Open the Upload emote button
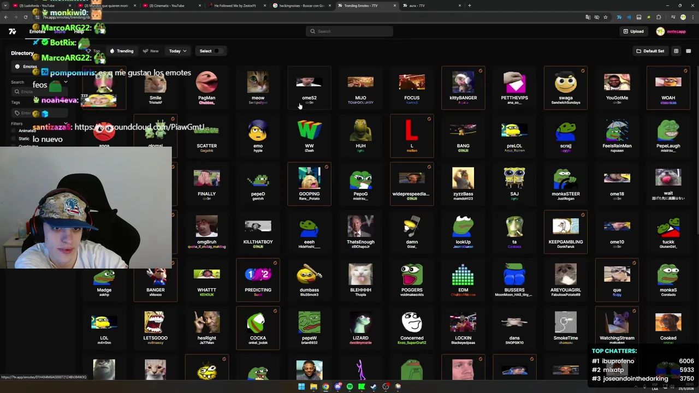The width and height of the screenshot is (699, 393). coord(633,31)
